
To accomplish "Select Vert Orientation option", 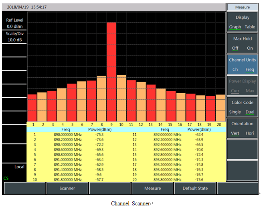I will (x=235, y=133).
